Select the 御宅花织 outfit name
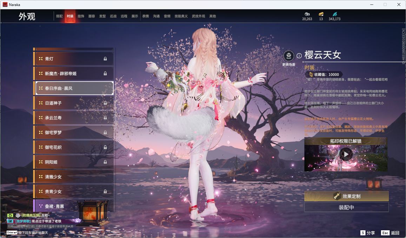Screen dimensions: 406x238 [53, 147]
